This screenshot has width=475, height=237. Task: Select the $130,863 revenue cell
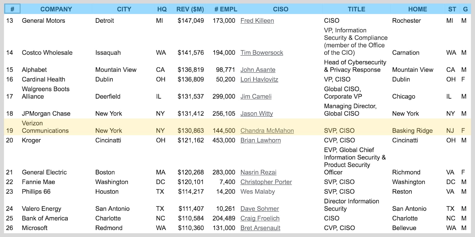pyautogui.click(x=191, y=131)
